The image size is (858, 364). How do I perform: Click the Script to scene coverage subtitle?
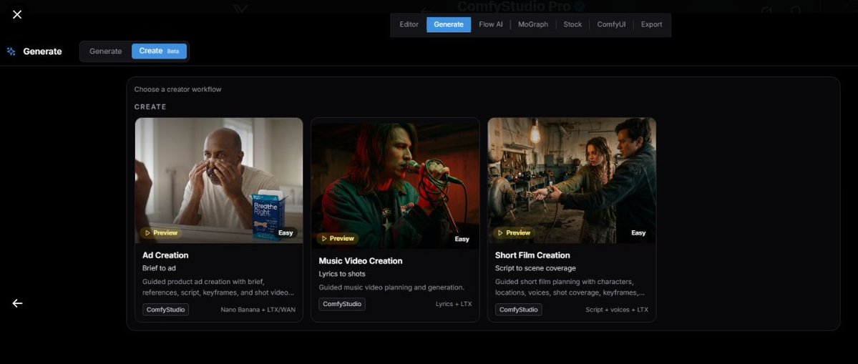[535, 268]
